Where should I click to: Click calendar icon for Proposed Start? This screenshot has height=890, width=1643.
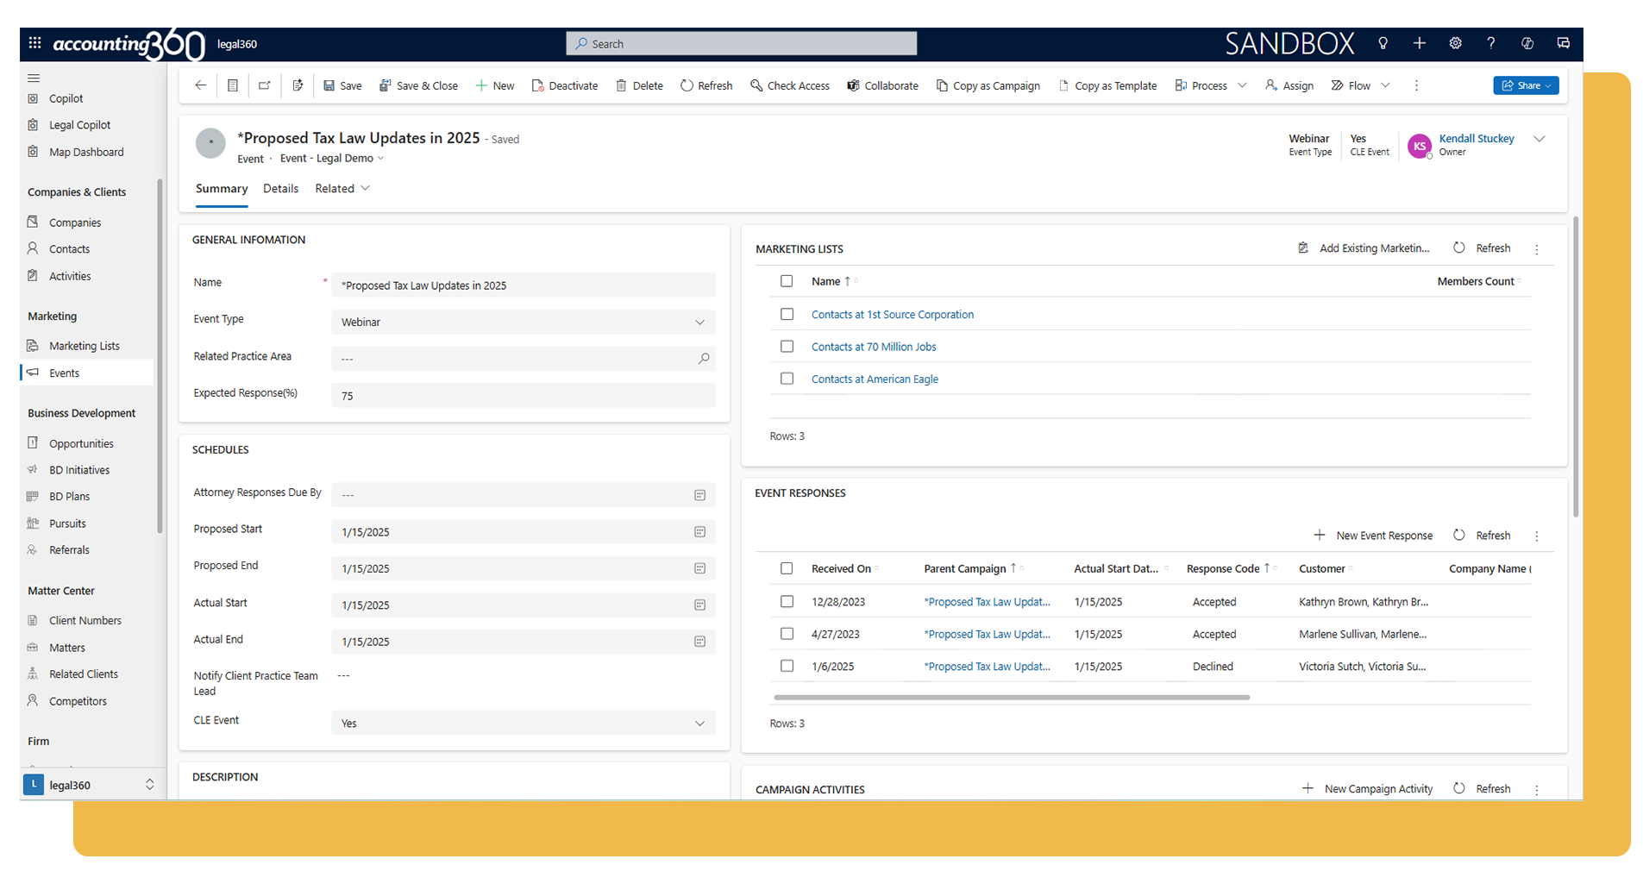(699, 532)
